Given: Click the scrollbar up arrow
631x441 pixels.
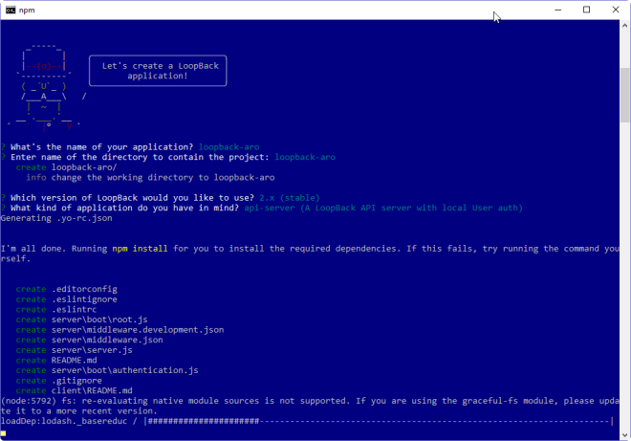Looking at the screenshot, I should [x=624, y=26].
